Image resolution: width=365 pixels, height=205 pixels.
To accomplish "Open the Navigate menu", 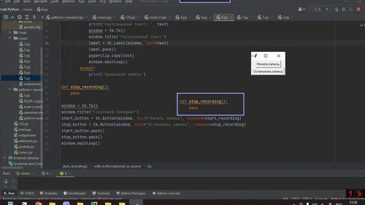I will [x=40, y=1].
